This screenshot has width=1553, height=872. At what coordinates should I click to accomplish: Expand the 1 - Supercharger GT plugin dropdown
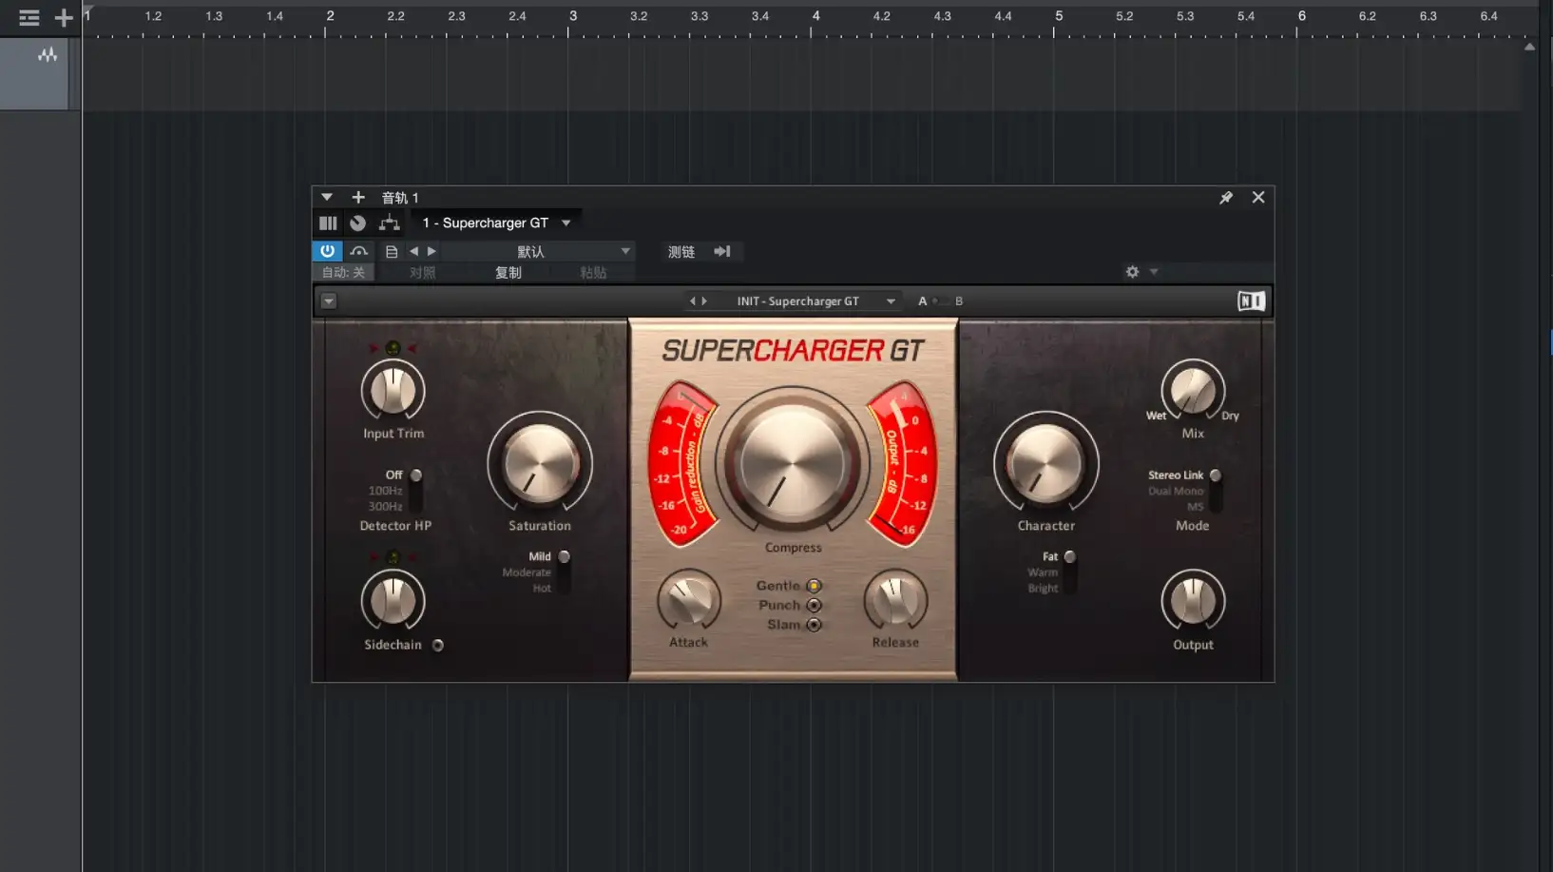(x=566, y=223)
